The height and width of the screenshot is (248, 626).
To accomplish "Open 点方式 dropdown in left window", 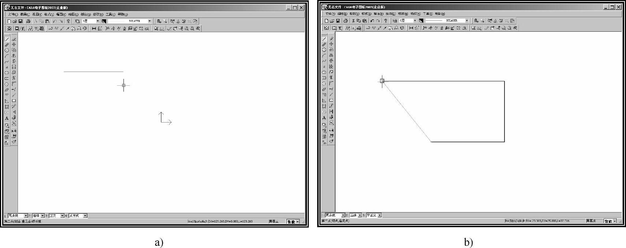I will click(x=85, y=216).
